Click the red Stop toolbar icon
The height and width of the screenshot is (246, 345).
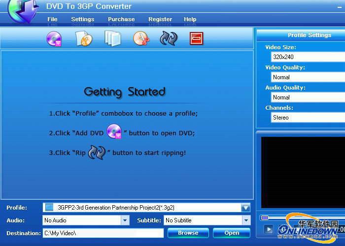(196, 38)
